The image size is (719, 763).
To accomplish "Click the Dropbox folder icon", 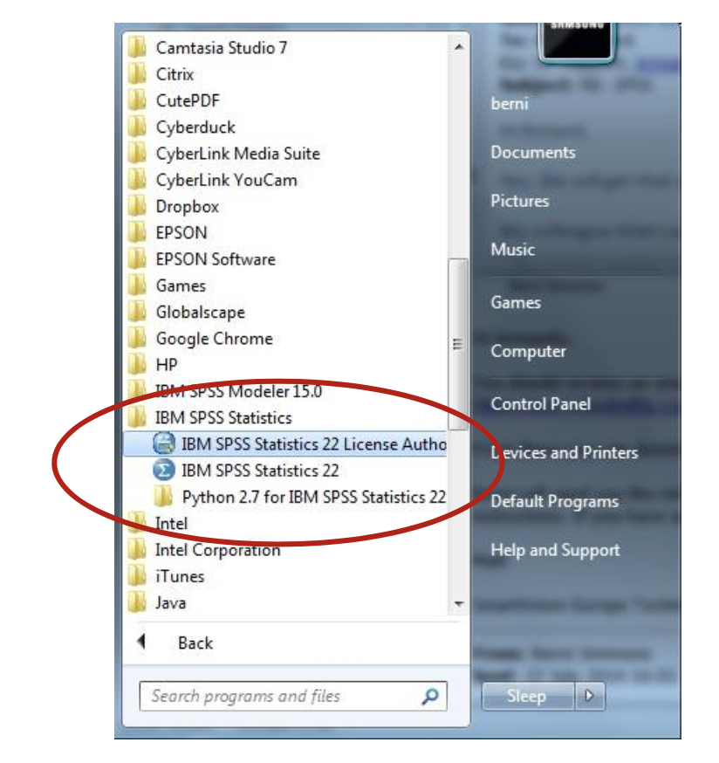I will tap(138, 206).
